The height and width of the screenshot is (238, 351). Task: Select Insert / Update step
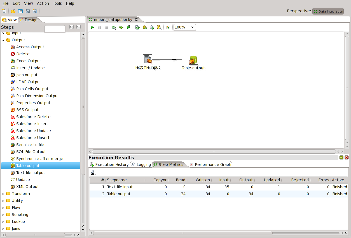pos(27,68)
